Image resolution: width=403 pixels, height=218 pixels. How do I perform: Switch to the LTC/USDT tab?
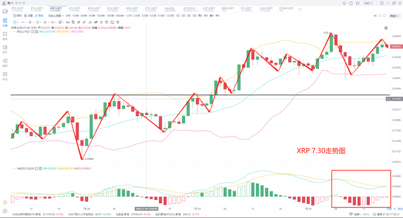[75, 10]
